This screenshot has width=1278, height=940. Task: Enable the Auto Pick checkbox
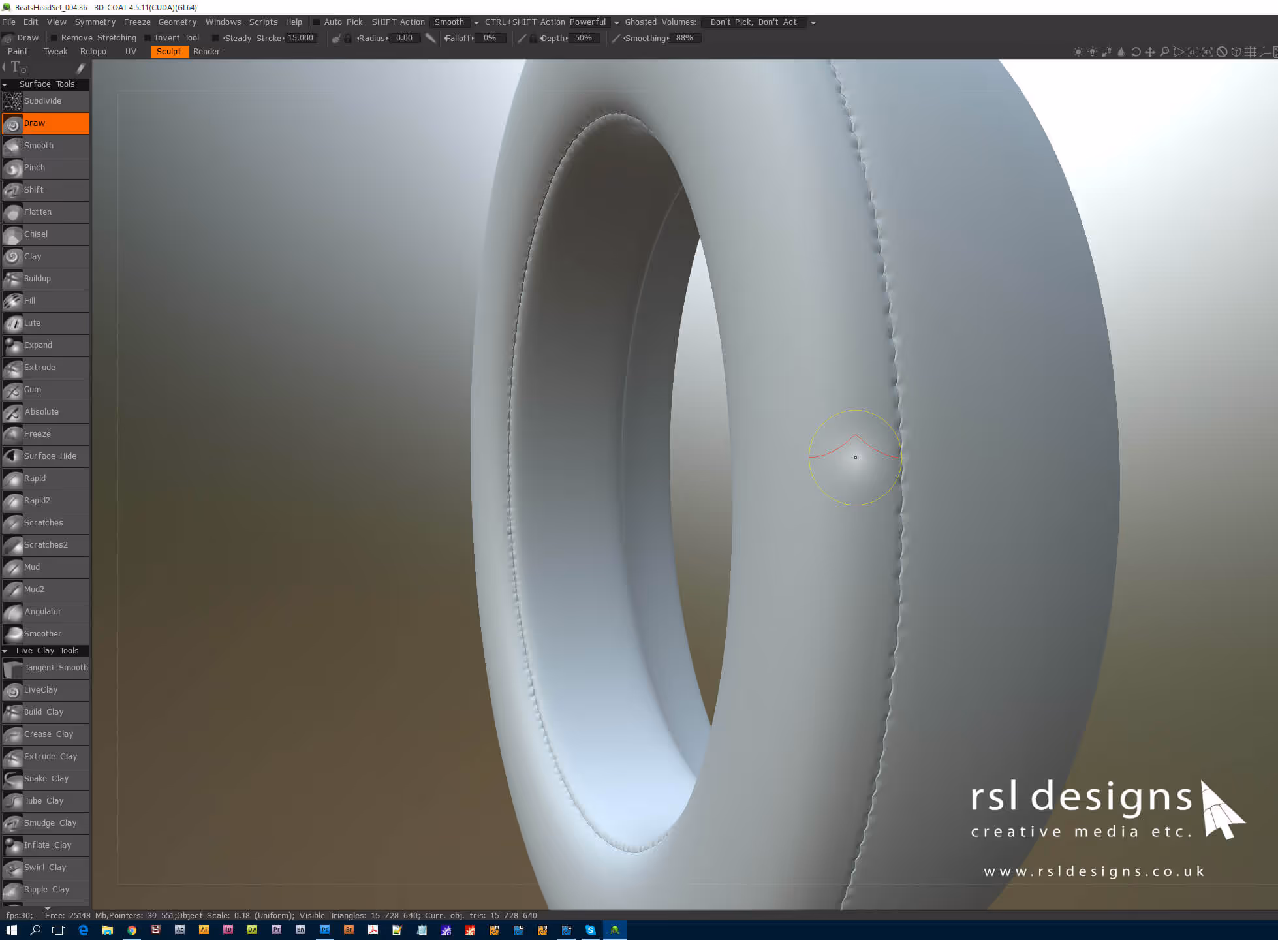click(x=317, y=22)
